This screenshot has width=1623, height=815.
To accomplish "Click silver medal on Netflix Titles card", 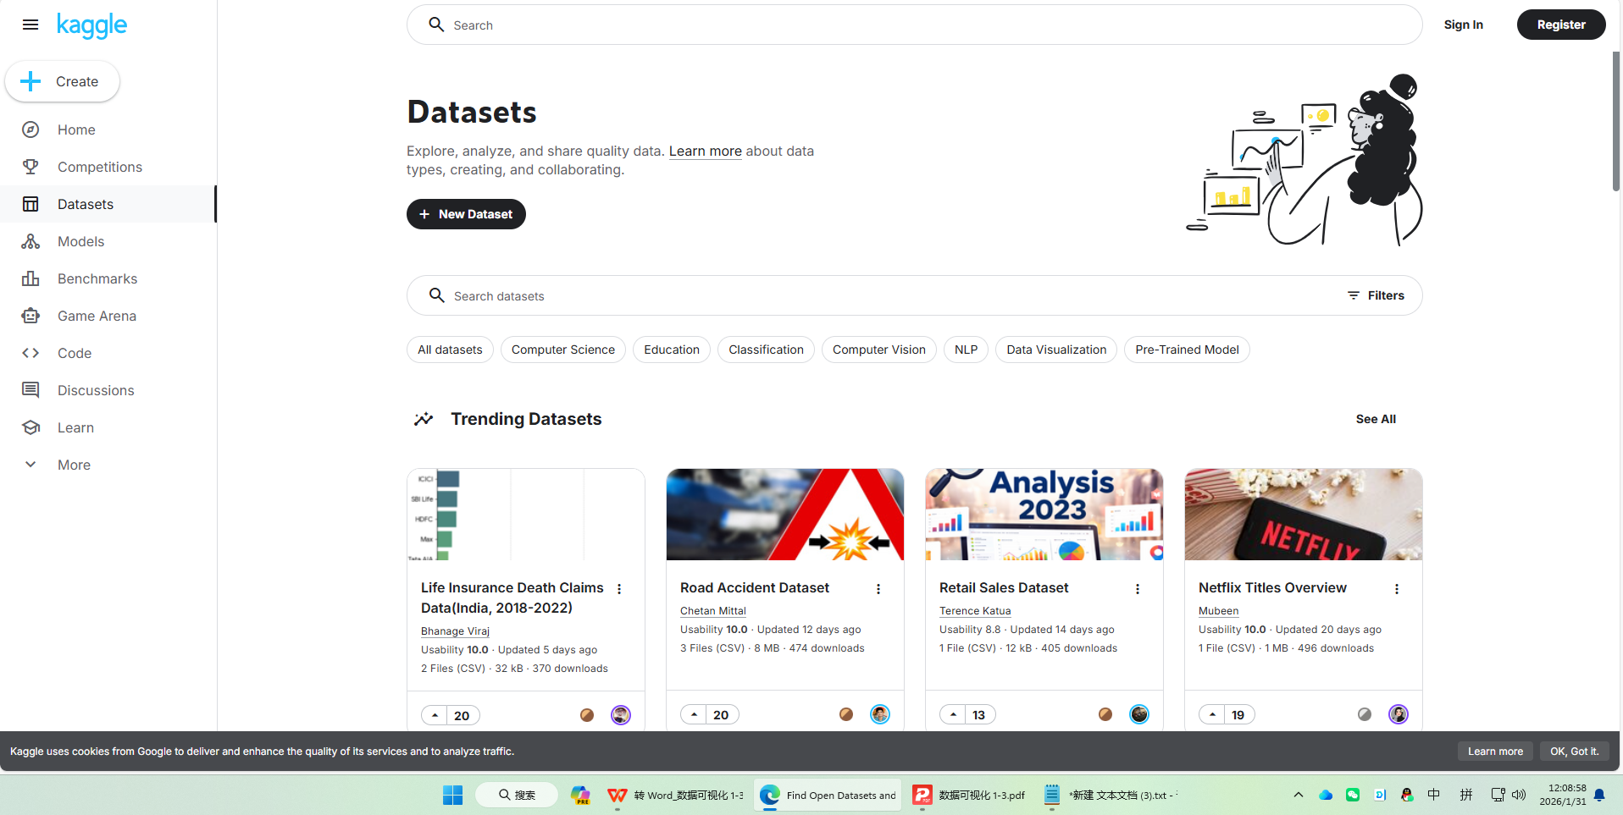I will click(x=1365, y=714).
